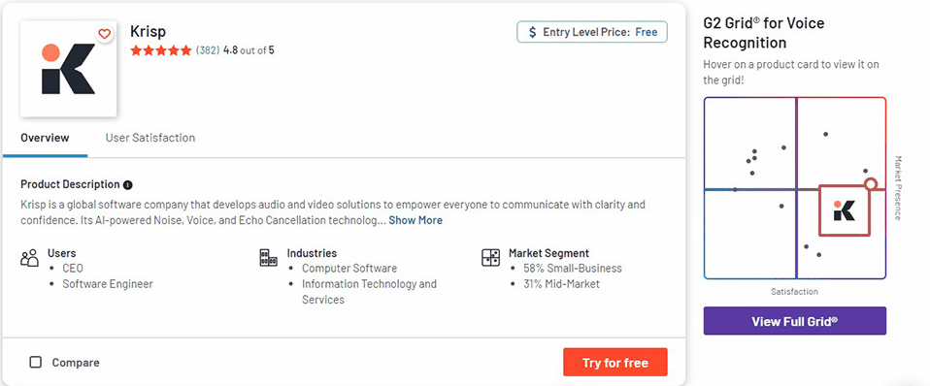930x386 pixels.
Task: Tick the Compare checkbox
Action: pos(36,363)
